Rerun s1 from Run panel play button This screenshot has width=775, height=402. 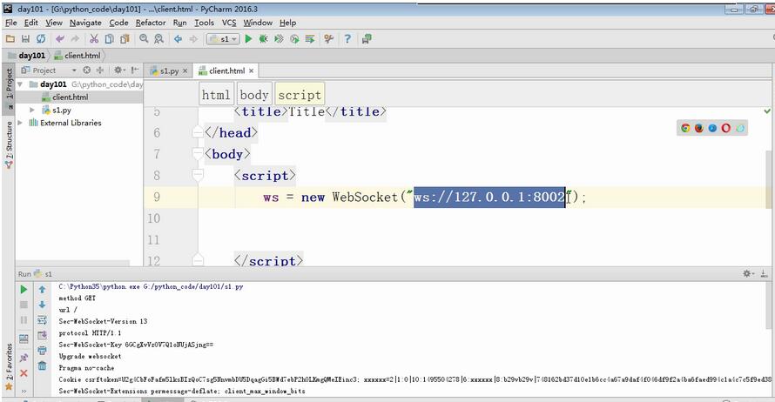24,290
